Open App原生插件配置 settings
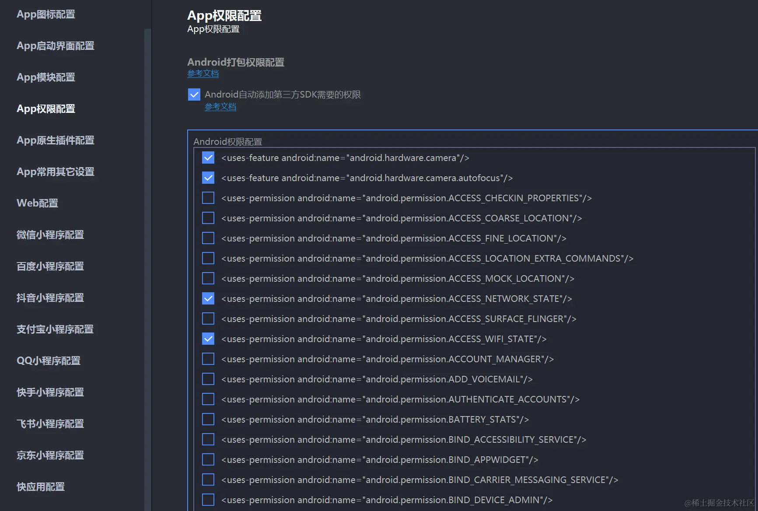The height and width of the screenshot is (511, 758). (x=55, y=140)
